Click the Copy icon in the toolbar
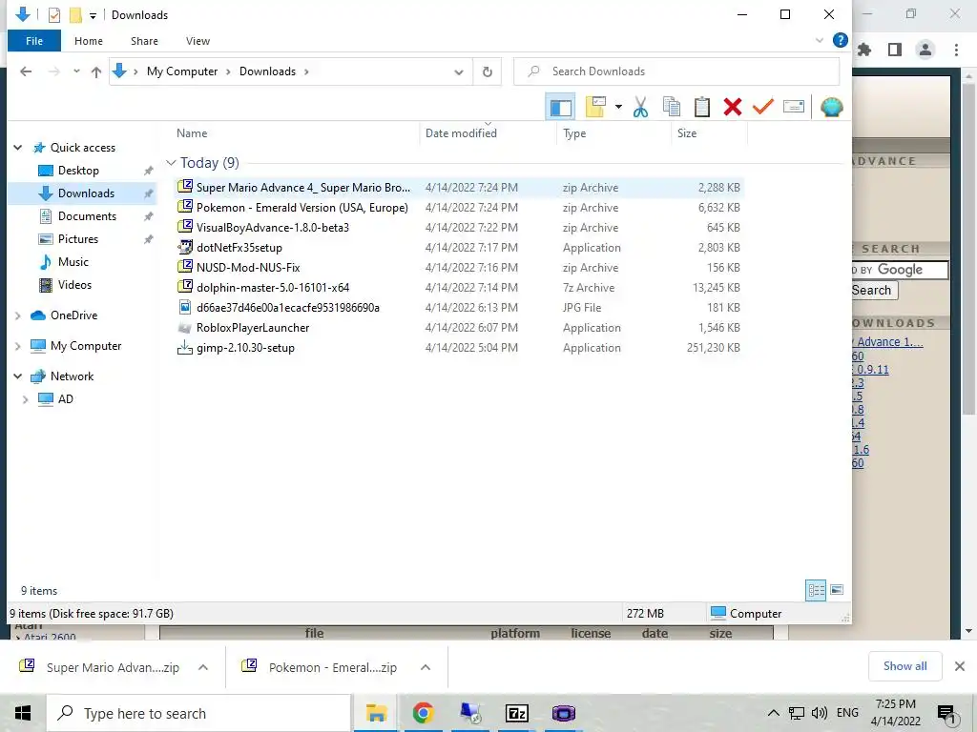The width and height of the screenshot is (977, 732). (x=671, y=107)
